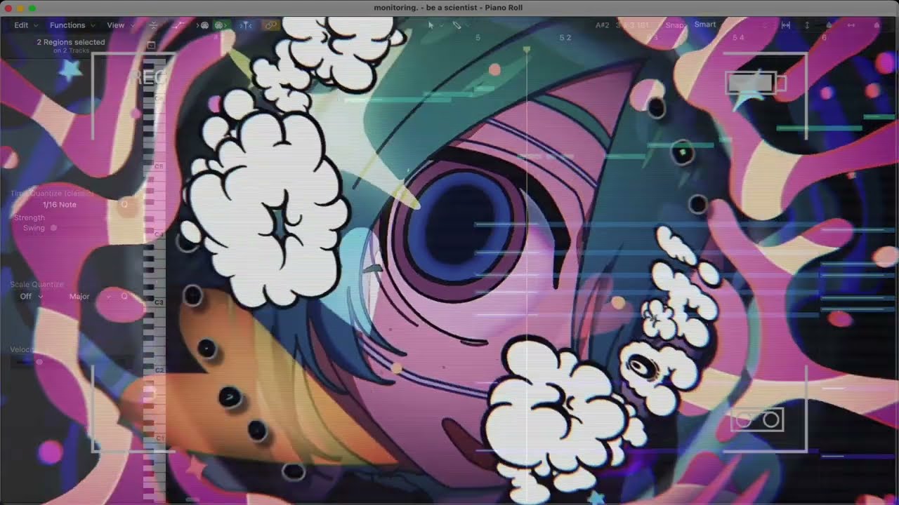Click bar 5 in the ruler
This screenshot has width=899, height=505.
pos(478,37)
